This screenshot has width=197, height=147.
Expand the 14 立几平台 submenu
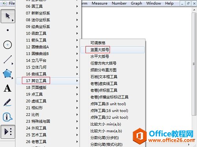(48, 61)
